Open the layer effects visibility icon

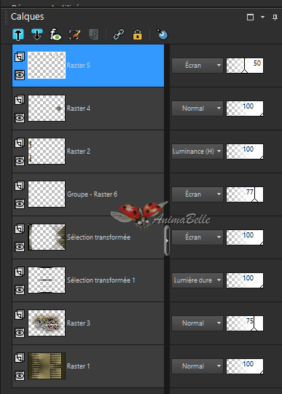click(x=55, y=34)
